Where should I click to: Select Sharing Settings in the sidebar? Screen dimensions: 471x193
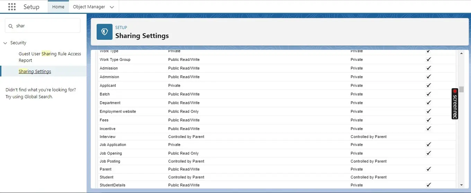35,72
